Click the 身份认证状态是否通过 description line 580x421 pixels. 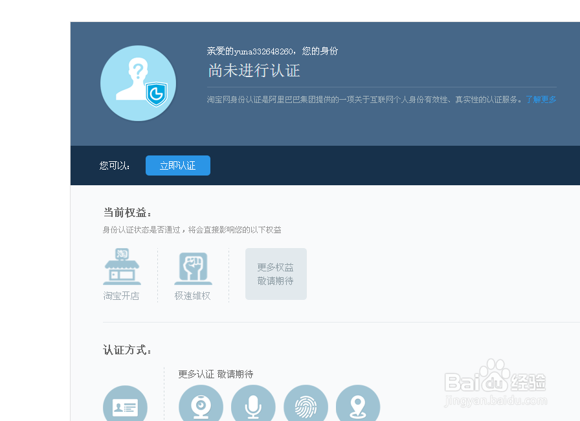click(192, 230)
